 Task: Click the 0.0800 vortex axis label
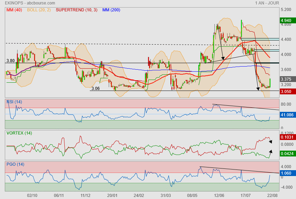pos(287,144)
